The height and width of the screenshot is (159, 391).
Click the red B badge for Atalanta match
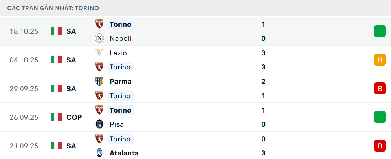coord(380,146)
